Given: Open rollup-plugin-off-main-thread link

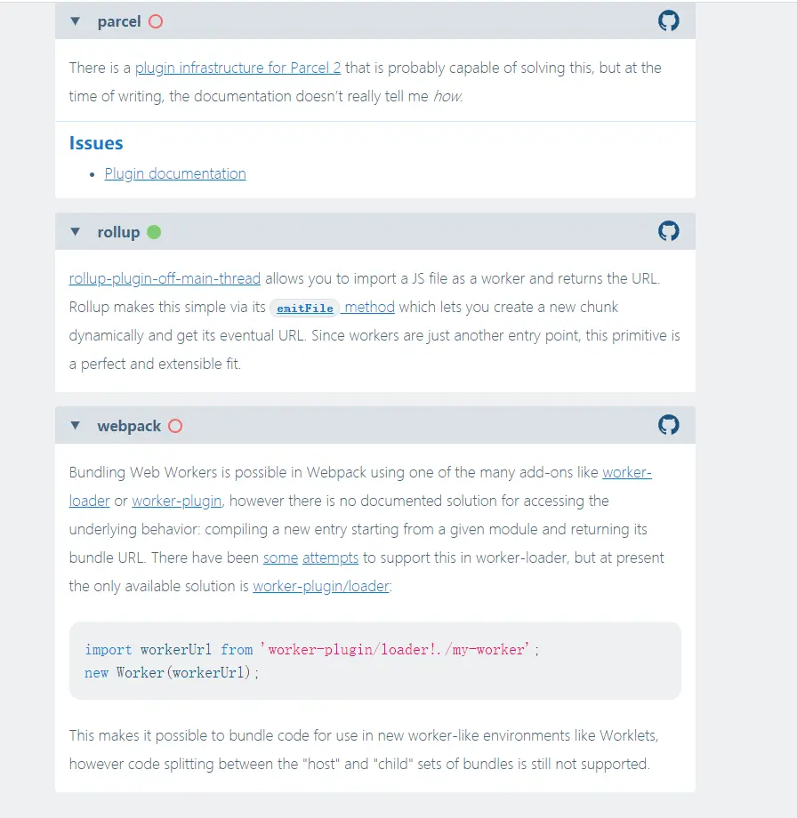Looking at the screenshot, I should (x=165, y=278).
